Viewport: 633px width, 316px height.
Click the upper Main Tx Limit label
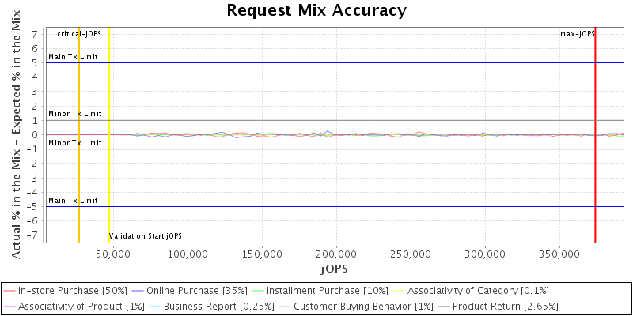(73, 57)
